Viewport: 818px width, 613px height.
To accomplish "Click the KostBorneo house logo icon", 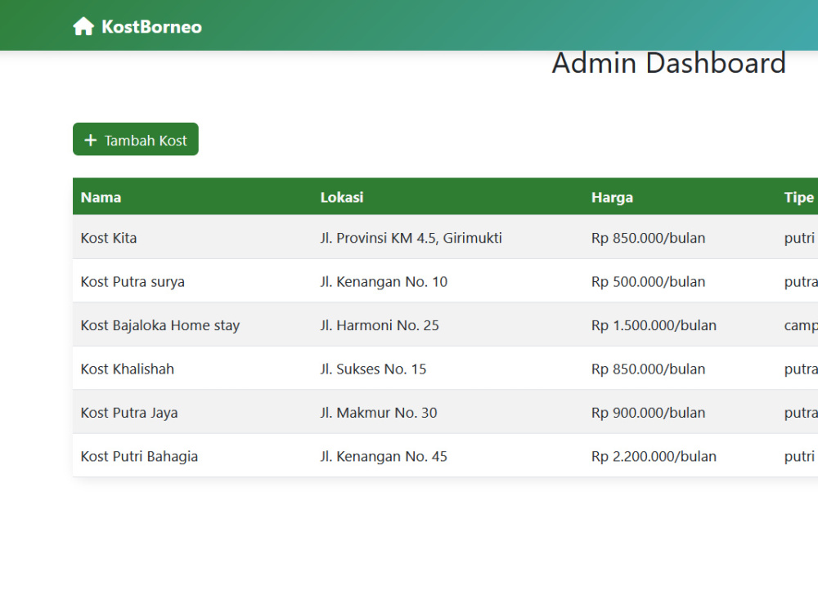I will [83, 26].
